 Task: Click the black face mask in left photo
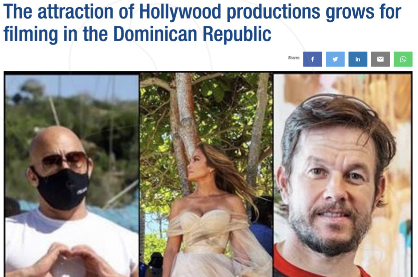[x=63, y=189]
